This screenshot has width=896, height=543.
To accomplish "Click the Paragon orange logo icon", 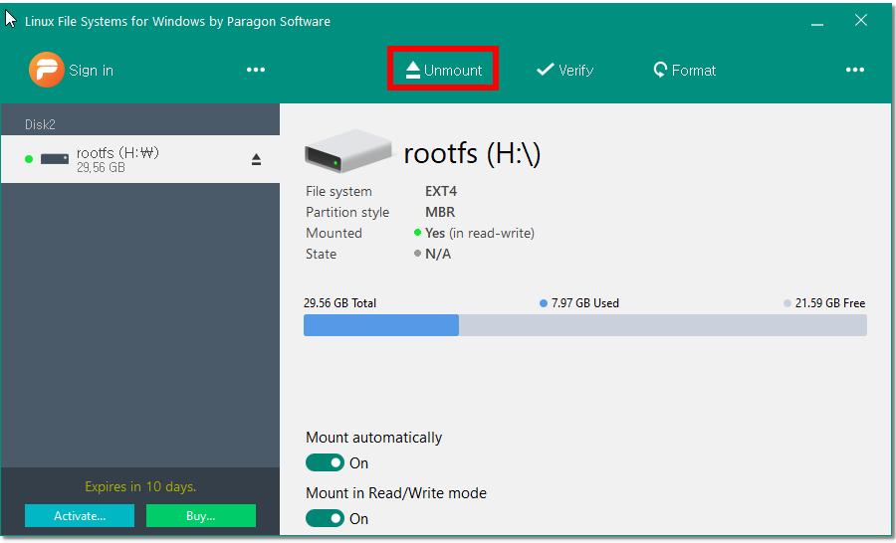I will click(x=46, y=70).
